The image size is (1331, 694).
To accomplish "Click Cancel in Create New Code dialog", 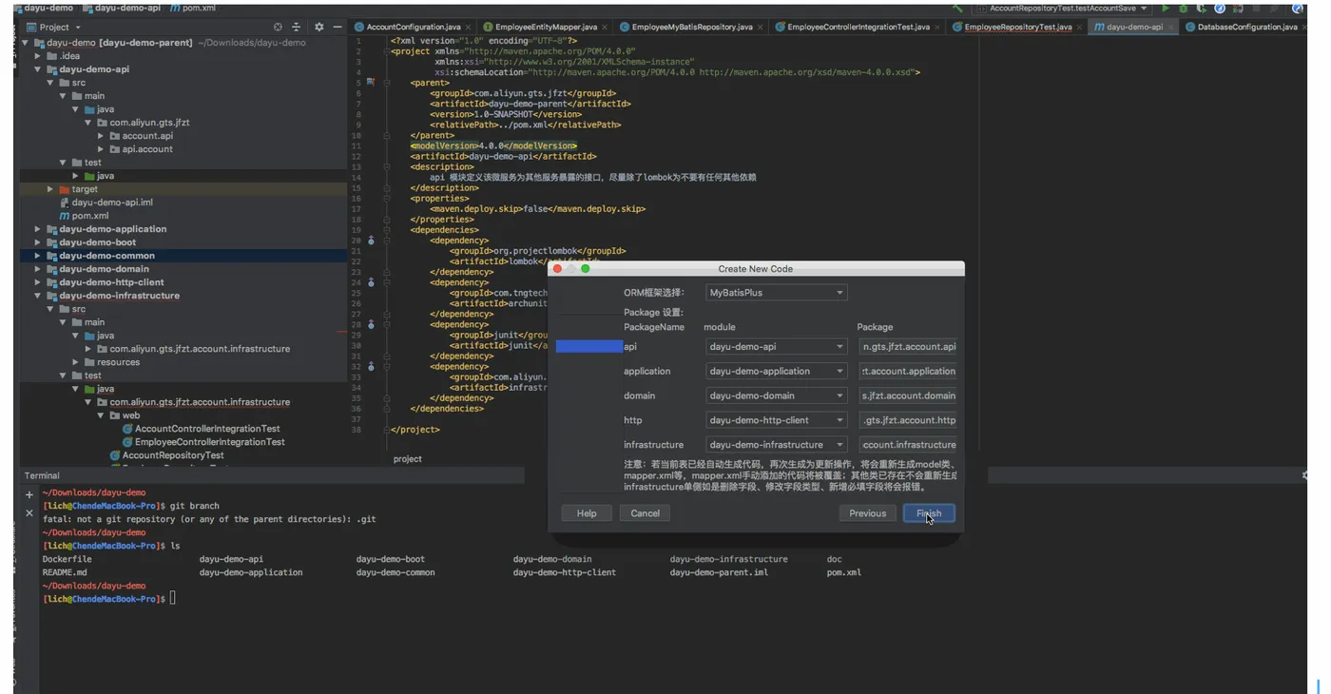I will point(645,513).
